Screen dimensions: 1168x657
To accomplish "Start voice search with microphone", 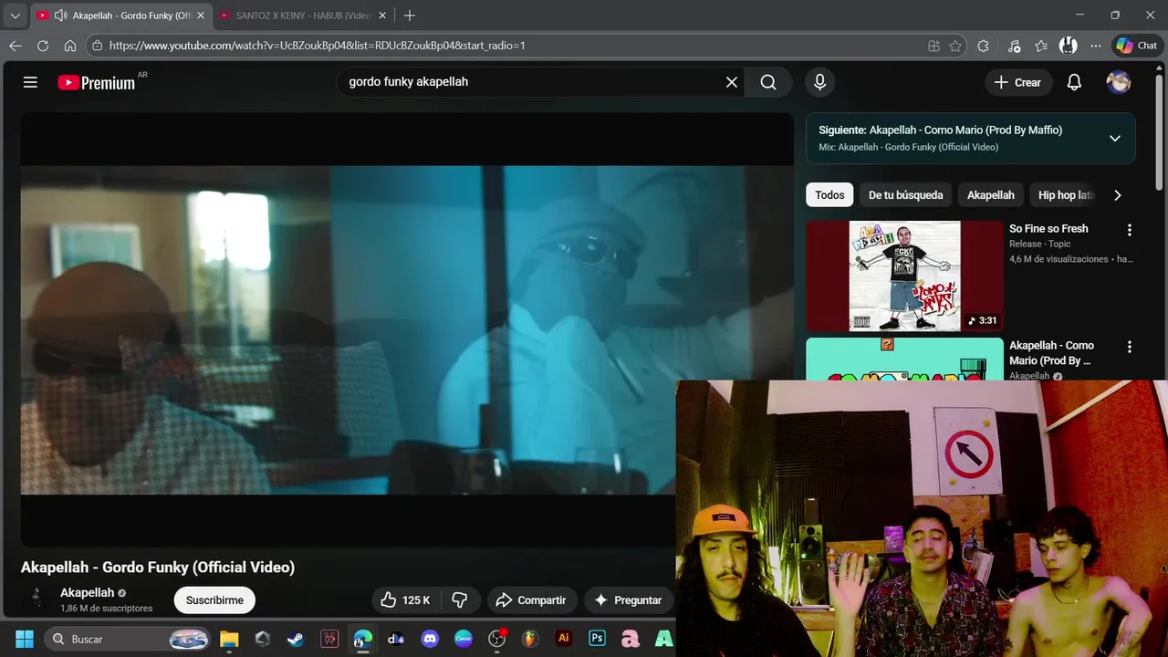I will (x=819, y=82).
